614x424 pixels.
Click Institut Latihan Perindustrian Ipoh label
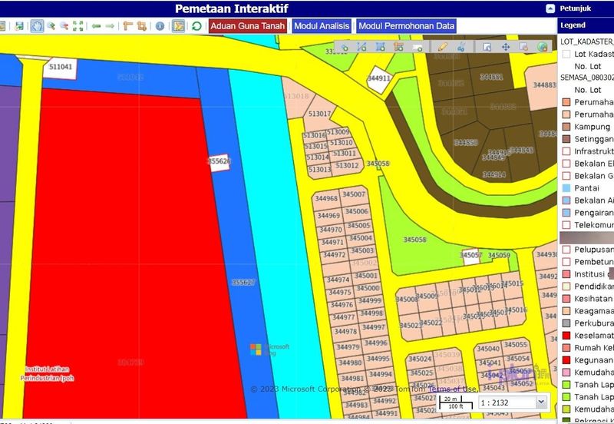(x=47, y=374)
